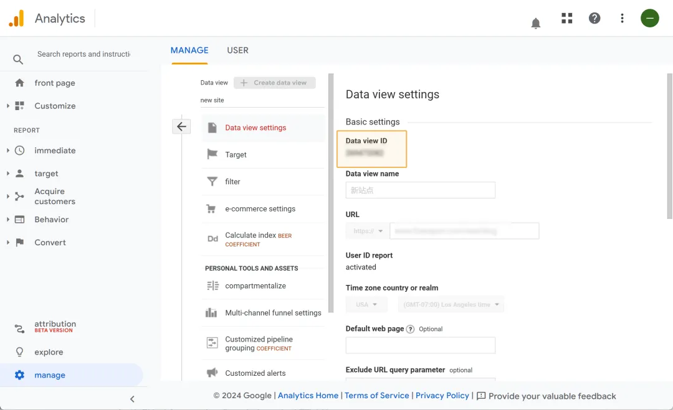The height and width of the screenshot is (410, 673).
Task: Open the Google apps grid icon
Action: click(566, 18)
